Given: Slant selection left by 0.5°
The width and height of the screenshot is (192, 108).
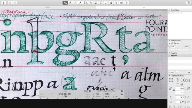Looking at the screenshot, I should (171, 102).
